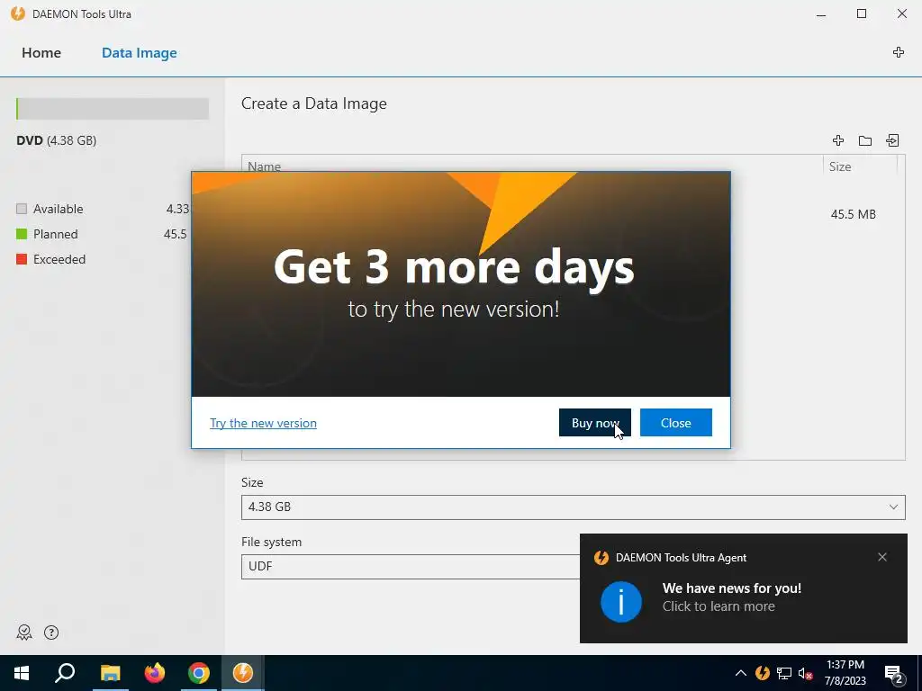Click the Size column header
The height and width of the screenshot is (691, 922).
point(840,166)
